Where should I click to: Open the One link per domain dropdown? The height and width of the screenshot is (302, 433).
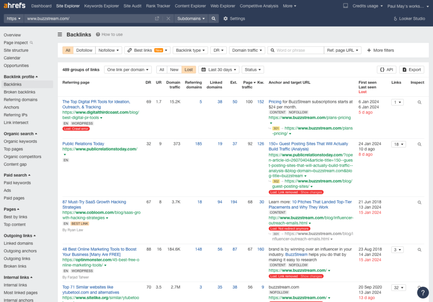pyautogui.click(x=128, y=69)
